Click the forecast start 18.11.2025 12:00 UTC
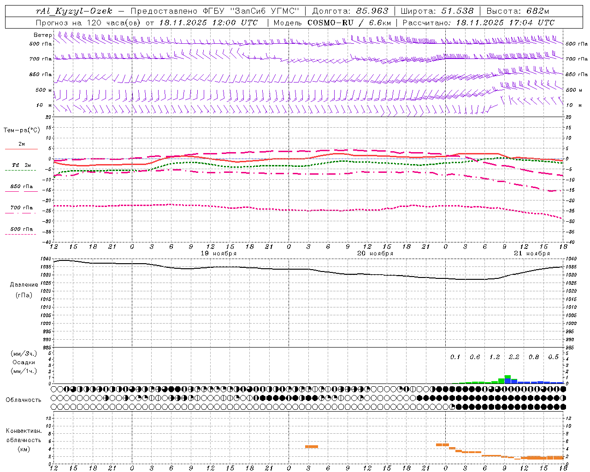 pos(208,23)
